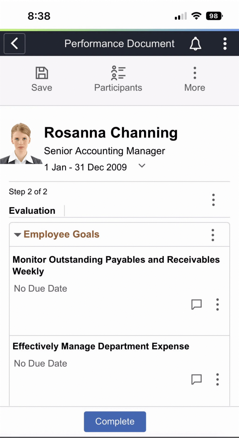This screenshot has height=438, width=239.
Task: Open Step 2 of 2 options menu
Action: point(213,200)
